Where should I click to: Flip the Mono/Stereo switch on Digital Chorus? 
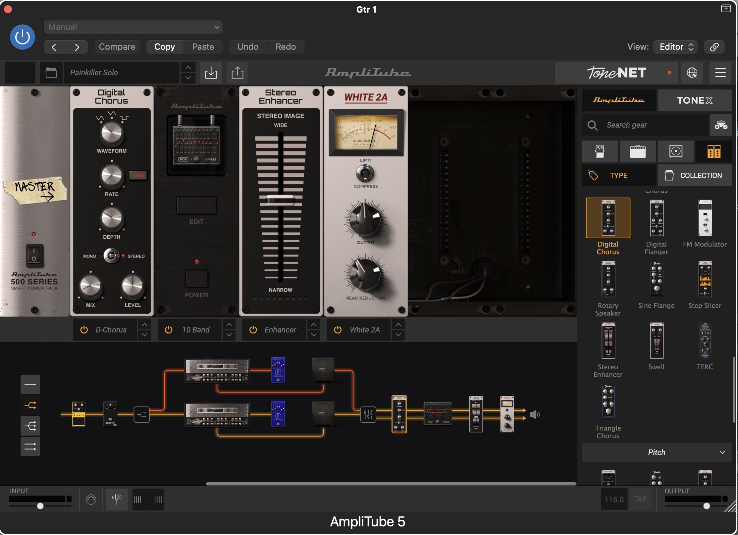tap(112, 256)
